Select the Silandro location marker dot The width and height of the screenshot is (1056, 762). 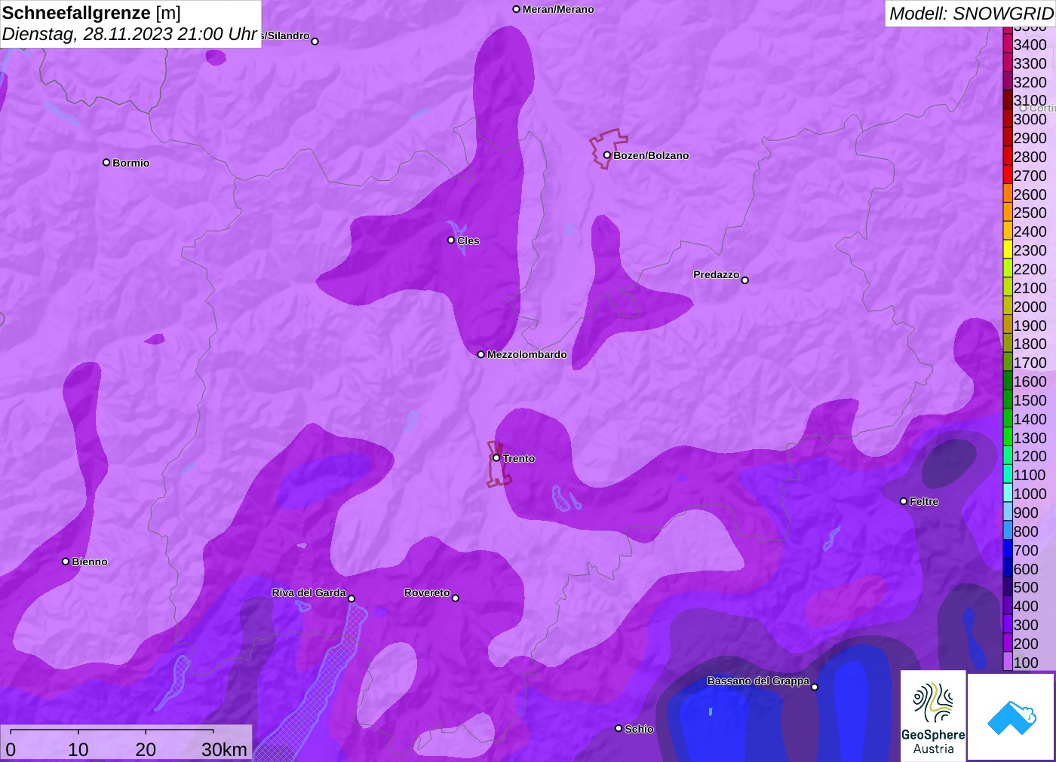(x=315, y=41)
